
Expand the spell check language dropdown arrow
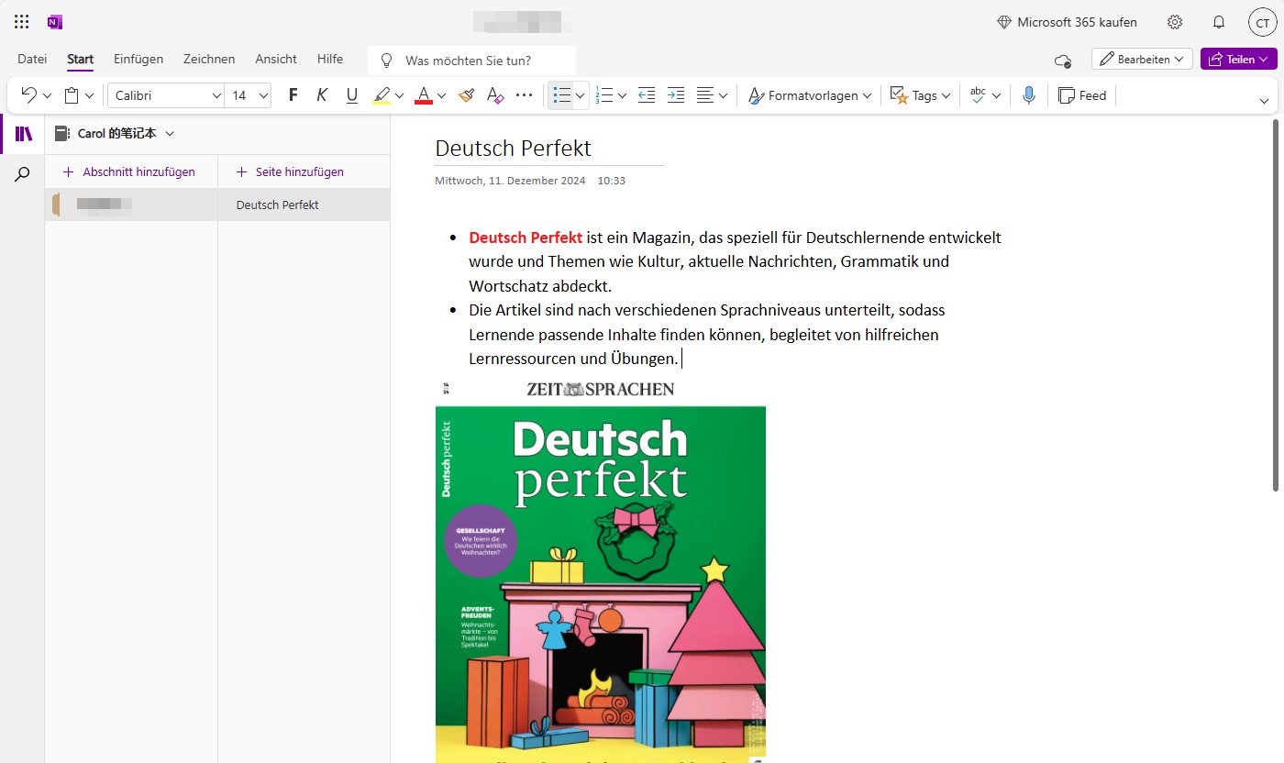coord(996,95)
